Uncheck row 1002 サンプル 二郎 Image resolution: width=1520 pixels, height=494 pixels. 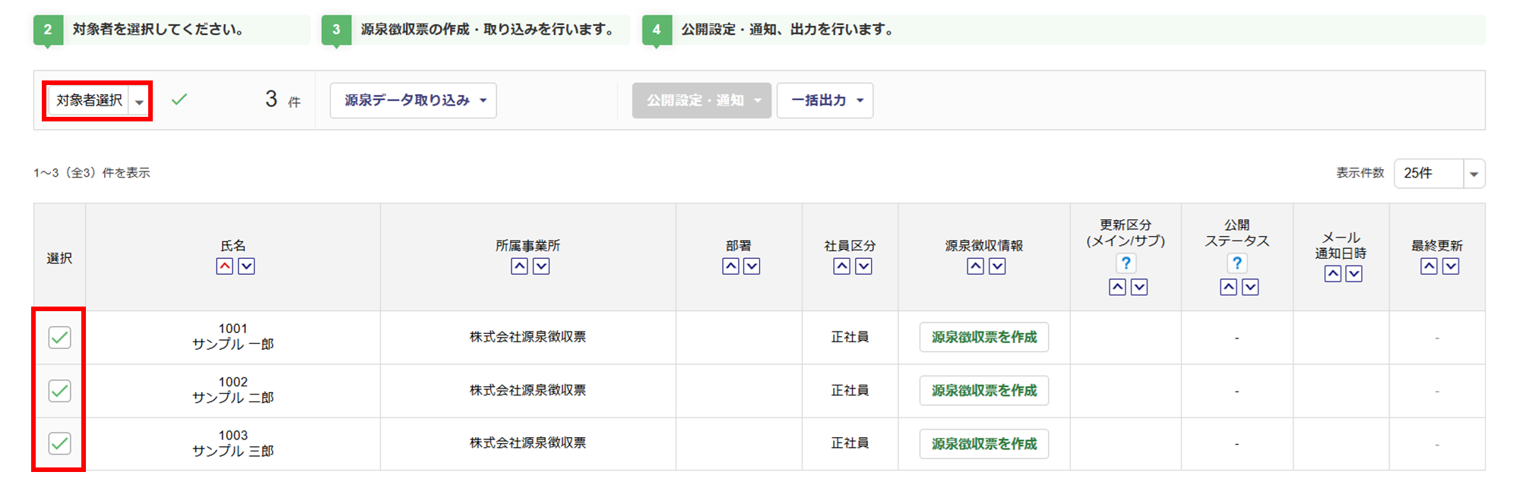point(59,391)
